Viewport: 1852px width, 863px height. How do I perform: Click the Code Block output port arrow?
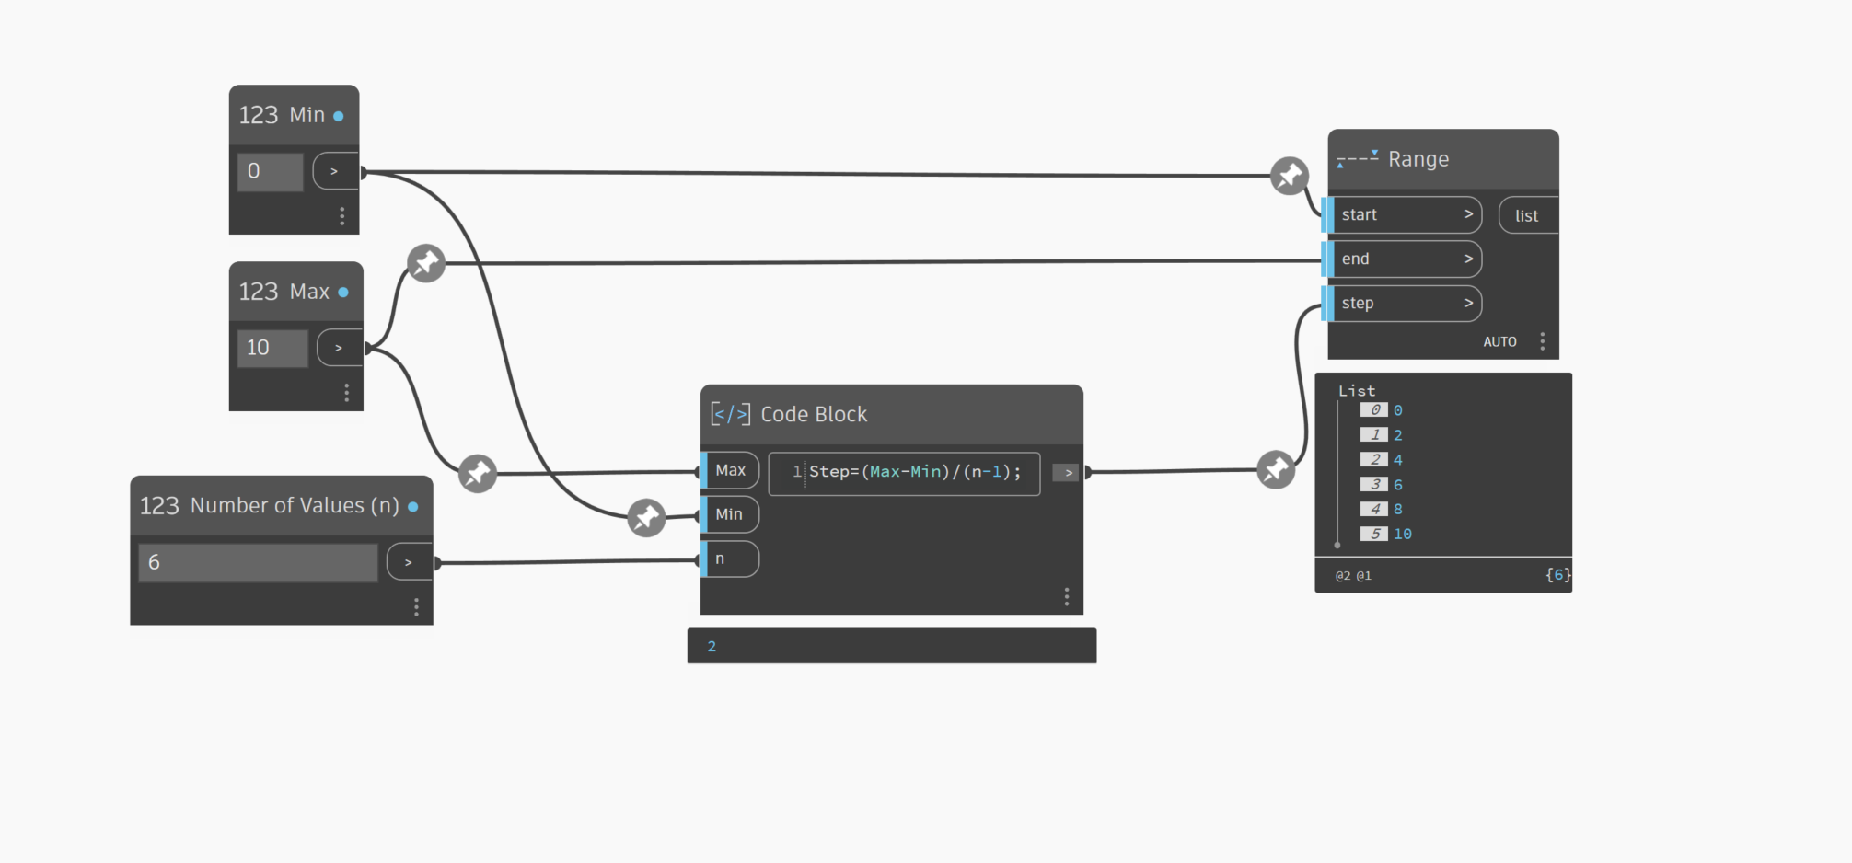point(1067,473)
